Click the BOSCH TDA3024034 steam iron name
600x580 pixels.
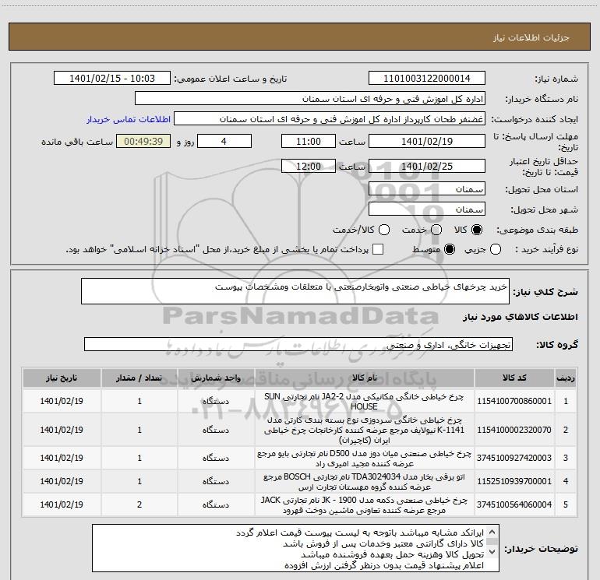click(364, 482)
